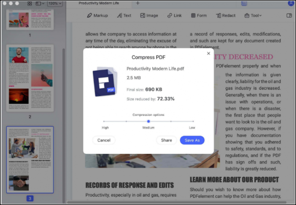Click the macOS yellow minimize button
Image resolution: width=296 pixels, height=205 pixels.
(x=11, y=3)
